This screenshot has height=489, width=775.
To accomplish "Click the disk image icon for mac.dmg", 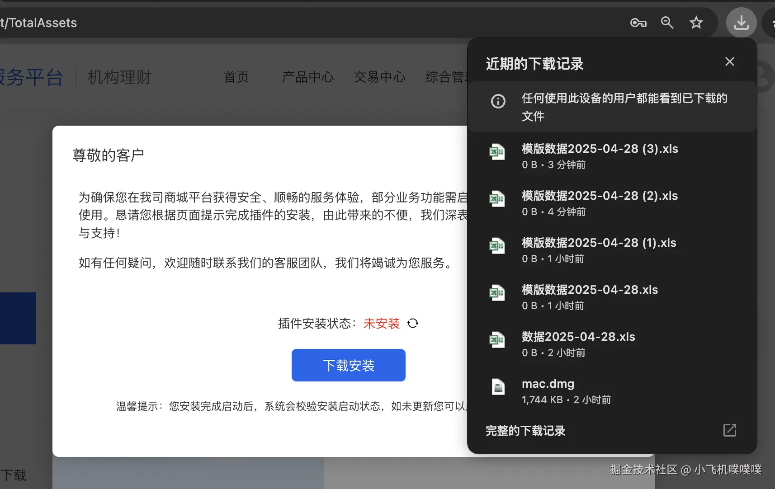I will [498, 387].
